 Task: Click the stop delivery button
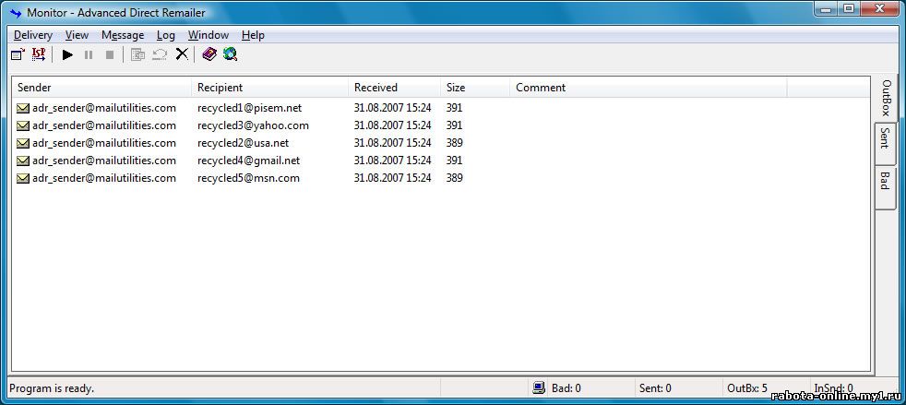click(x=110, y=54)
